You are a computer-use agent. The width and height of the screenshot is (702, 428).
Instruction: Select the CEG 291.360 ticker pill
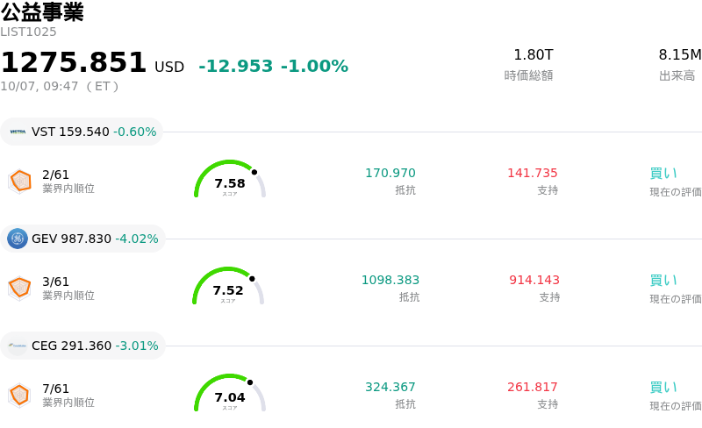[82, 346]
